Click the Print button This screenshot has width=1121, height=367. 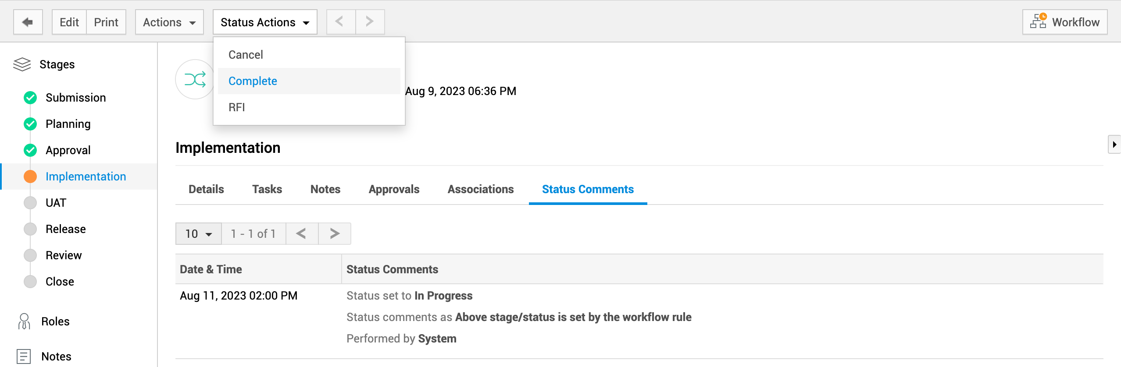point(106,22)
